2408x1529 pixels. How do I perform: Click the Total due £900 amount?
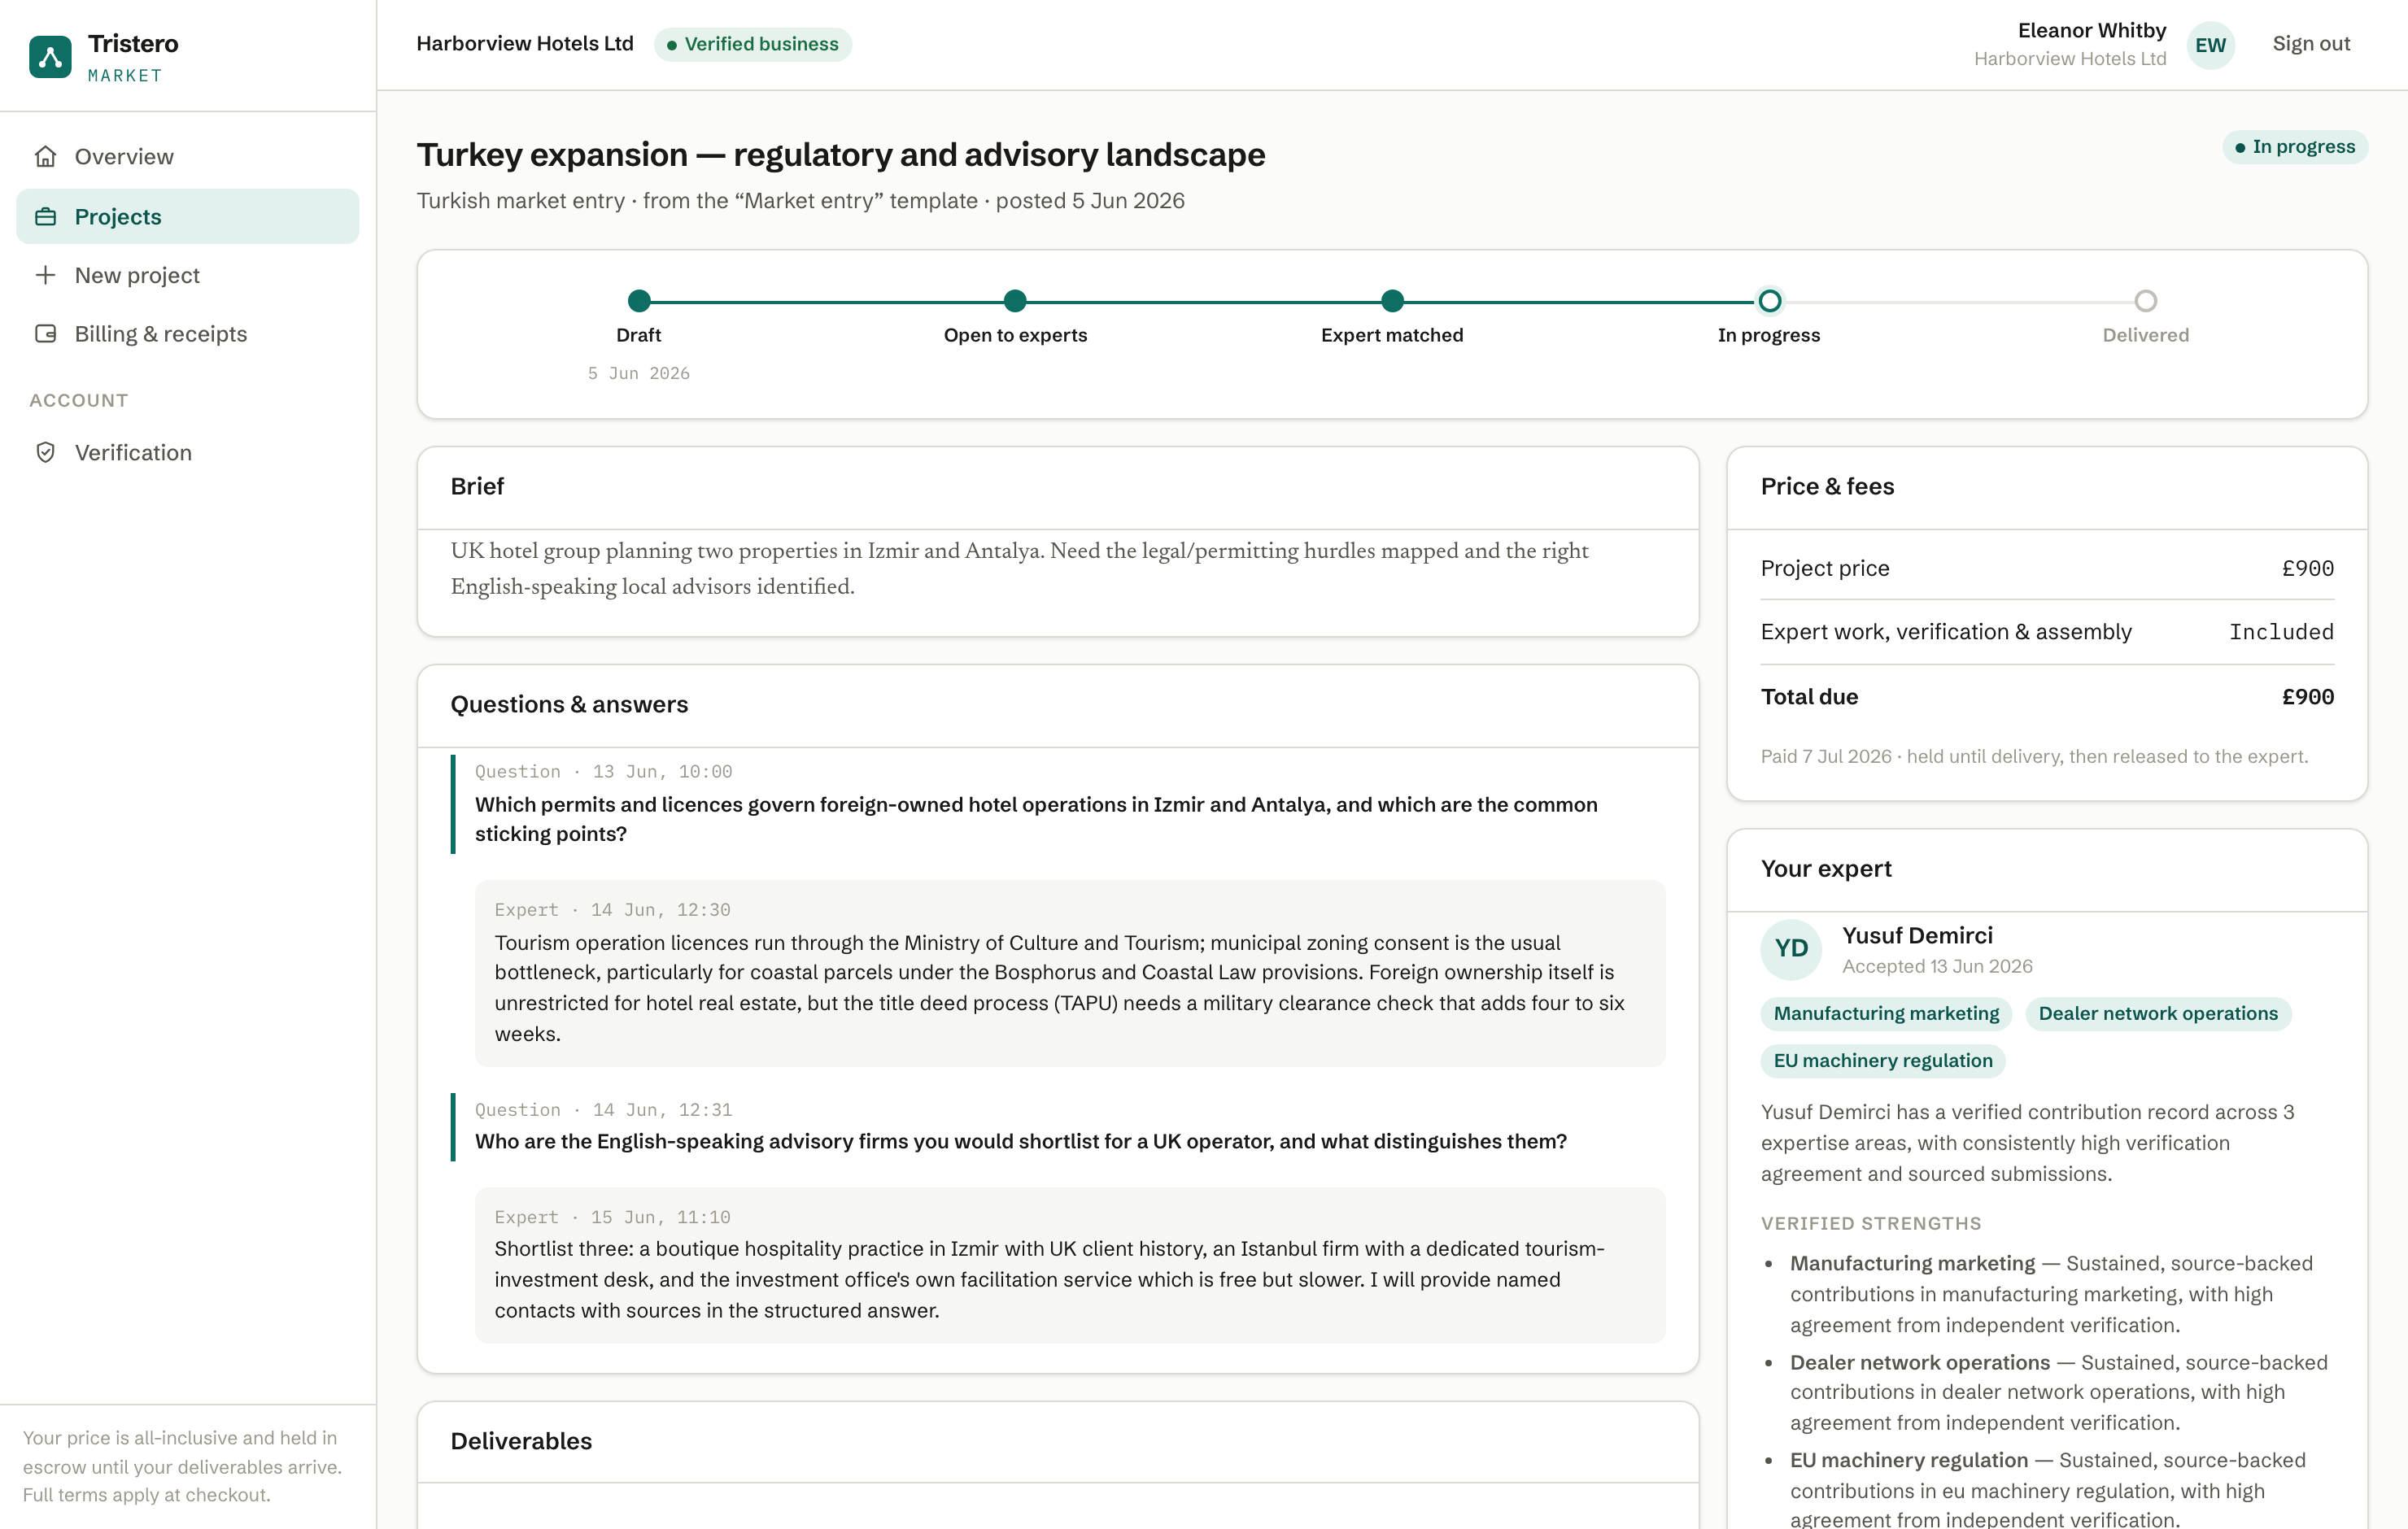tap(2307, 697)
